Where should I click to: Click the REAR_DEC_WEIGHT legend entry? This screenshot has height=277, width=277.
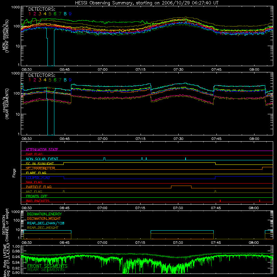click(x=43, y=228)
